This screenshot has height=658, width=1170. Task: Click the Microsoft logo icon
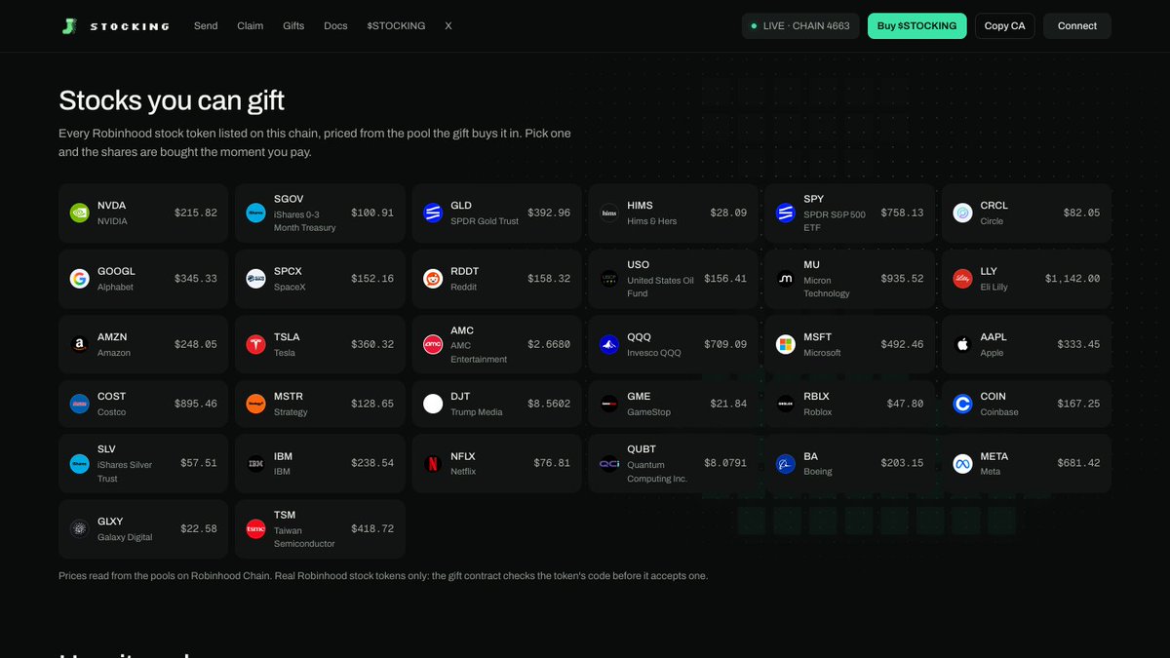pos(786,344)
